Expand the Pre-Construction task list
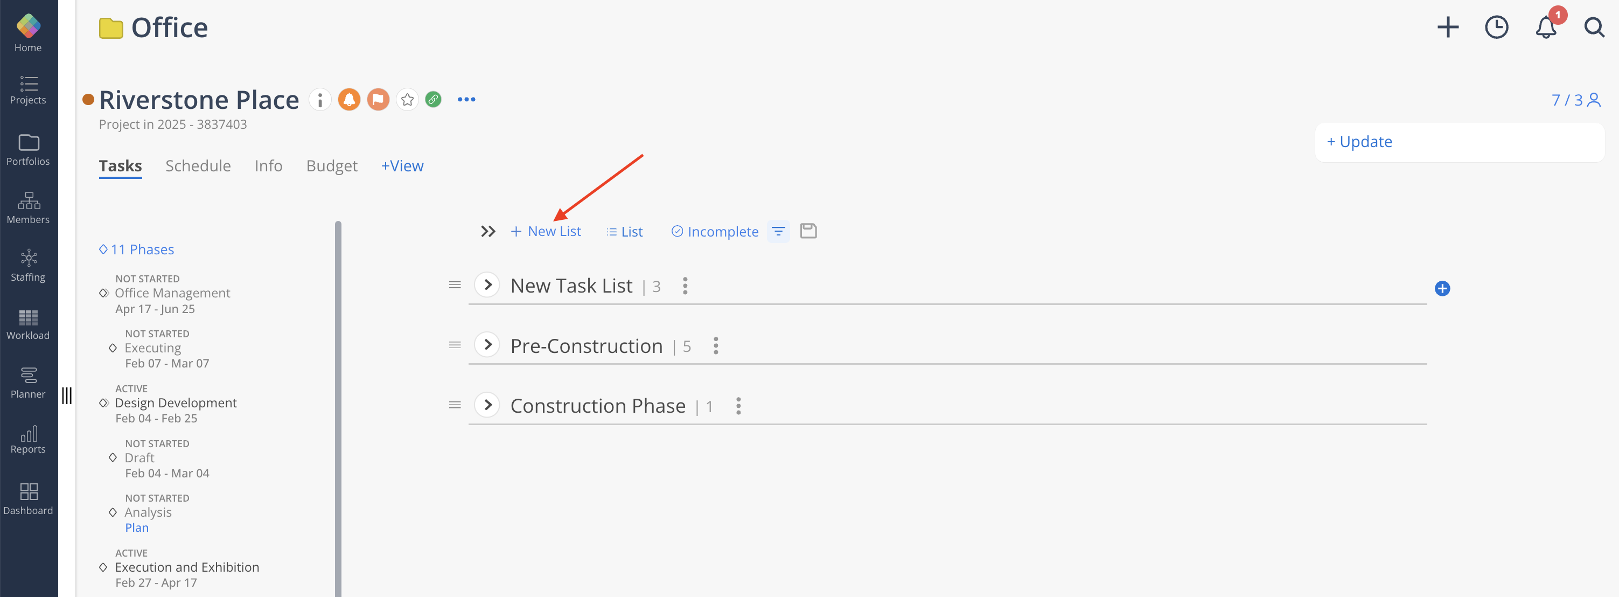Image resolution: width=1619 pixels, height=597 pixels. (487, 344)
